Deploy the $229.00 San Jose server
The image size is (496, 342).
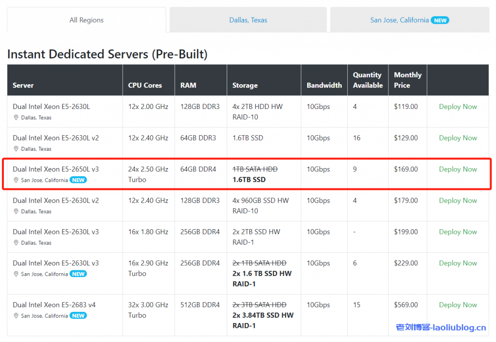click(458, 263)
